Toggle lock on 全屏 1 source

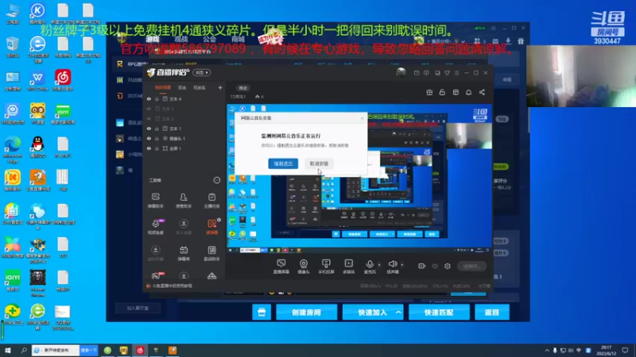tap(157, 148)
